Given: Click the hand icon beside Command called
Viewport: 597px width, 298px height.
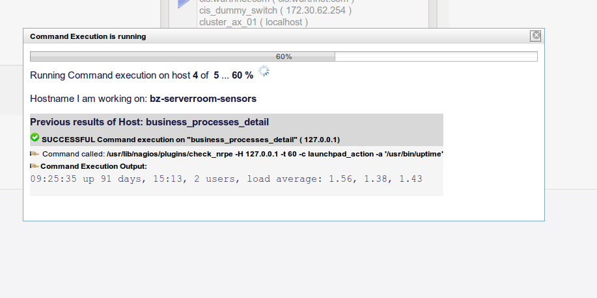Looking at the screenshot, I should point(35,154).
